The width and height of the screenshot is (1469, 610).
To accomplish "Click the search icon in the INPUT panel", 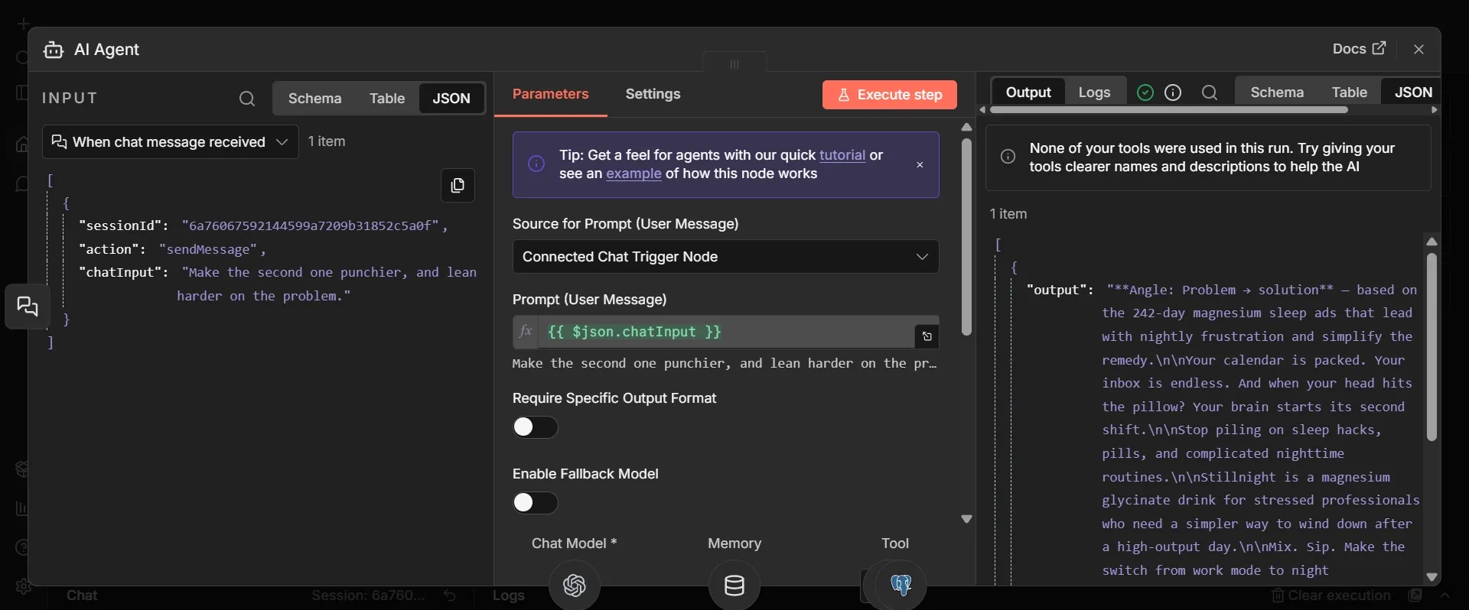I will (246, 99).
